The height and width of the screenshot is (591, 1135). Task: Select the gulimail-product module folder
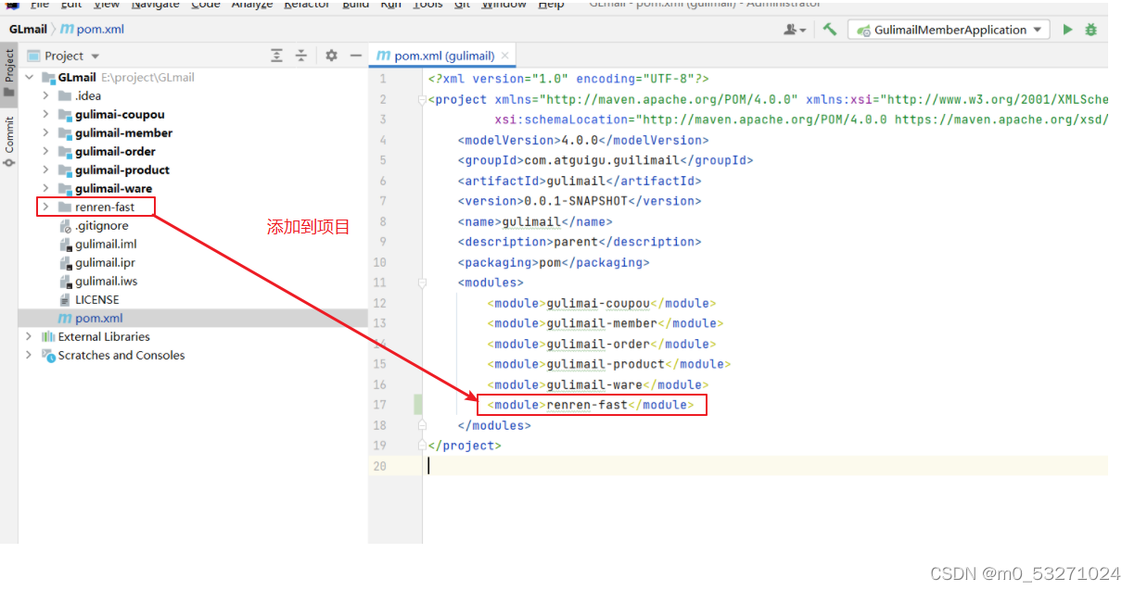[x=122, y=170]
